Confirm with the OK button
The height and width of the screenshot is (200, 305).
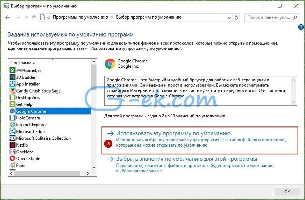(x=287, y=191)
